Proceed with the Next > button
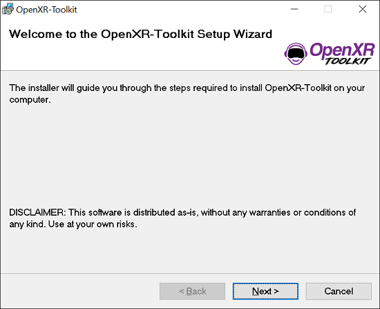This screenshot has width=380, height=309. click(265, 291)
